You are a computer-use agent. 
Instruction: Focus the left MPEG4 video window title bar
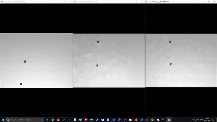pyautogui.click(x=37, y=2)
